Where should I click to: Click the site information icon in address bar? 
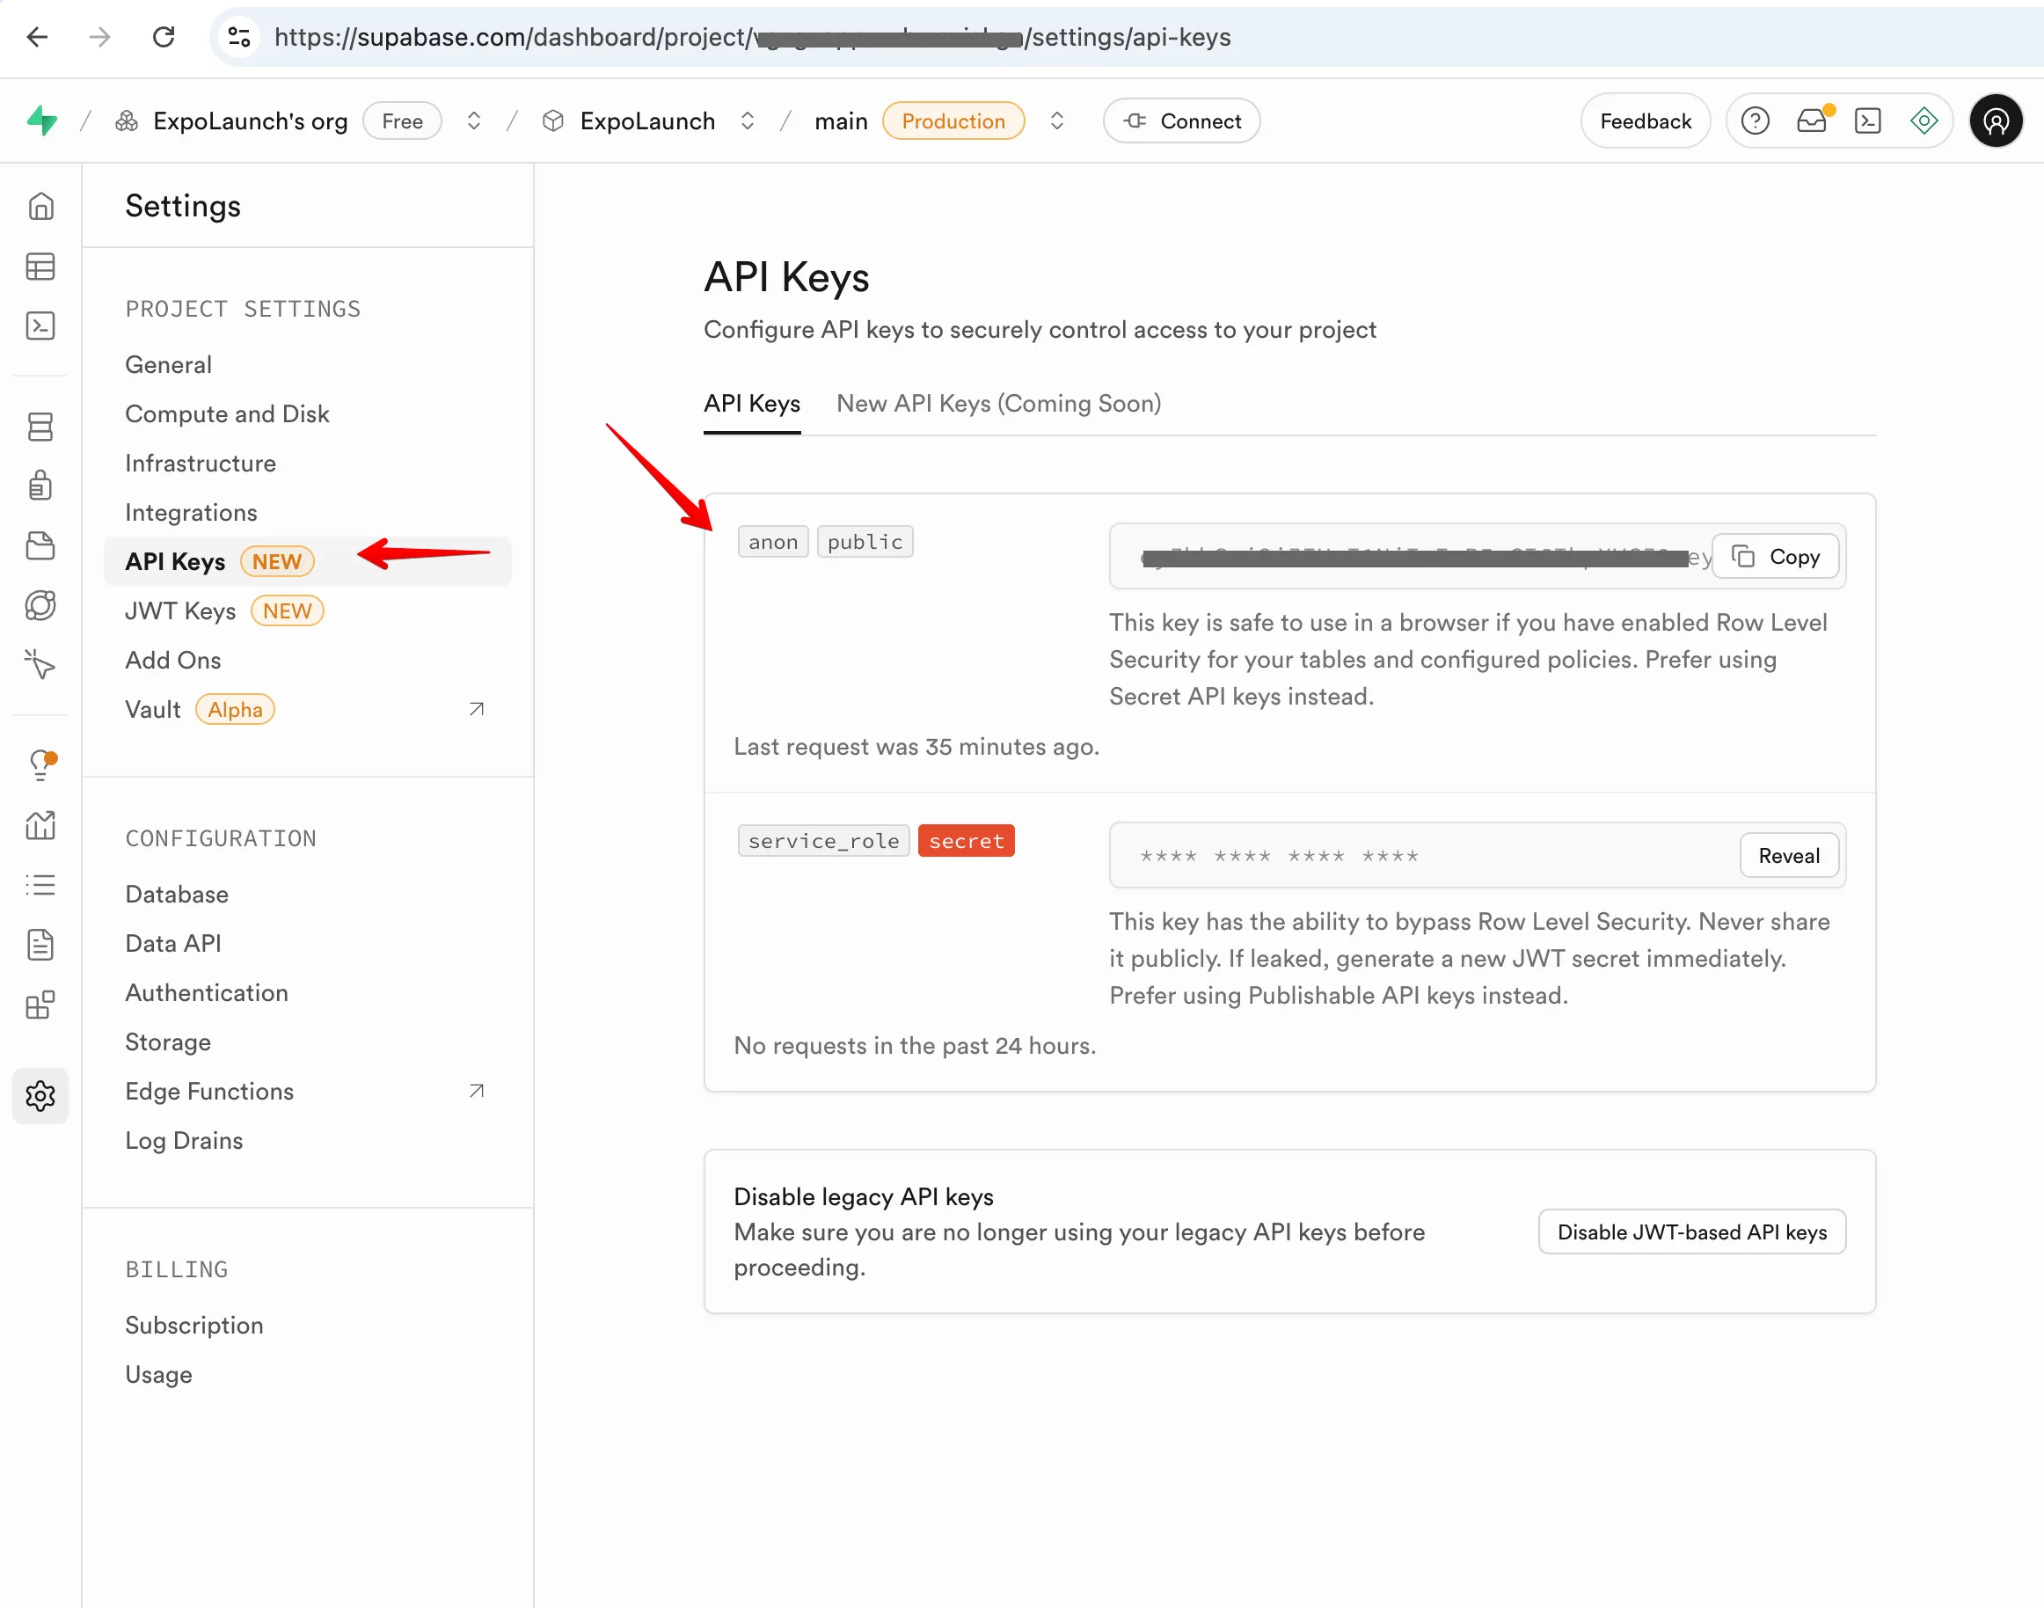pyautogui.click(x=239, y=37)
